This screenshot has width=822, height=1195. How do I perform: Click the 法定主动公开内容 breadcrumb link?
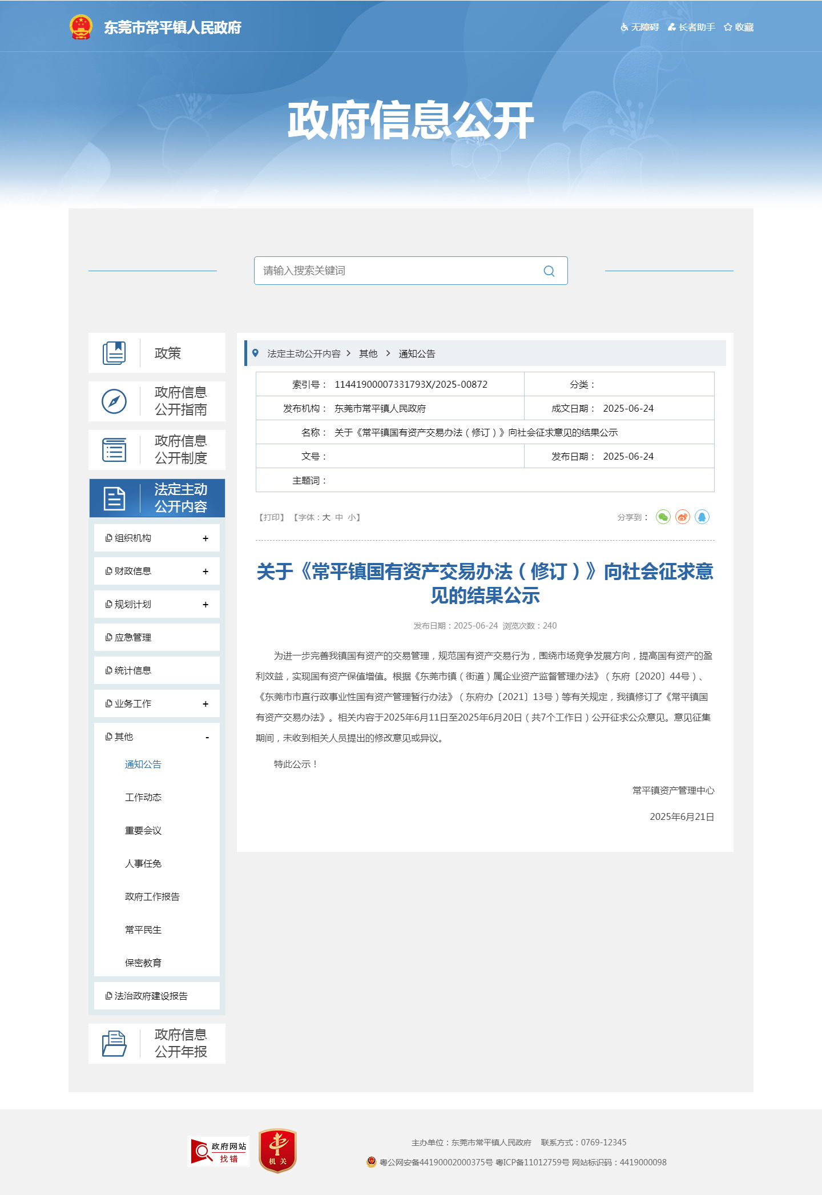304,353
